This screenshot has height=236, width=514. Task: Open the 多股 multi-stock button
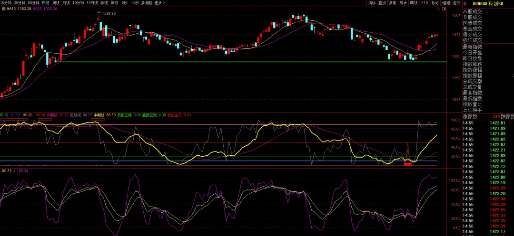click(393, 3)
